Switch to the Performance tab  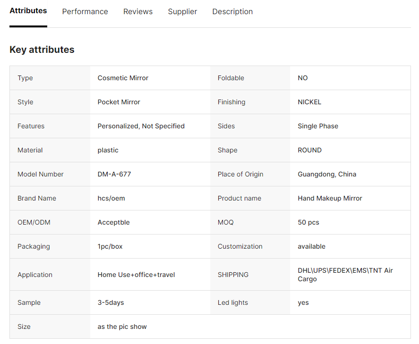pos(85,12)
